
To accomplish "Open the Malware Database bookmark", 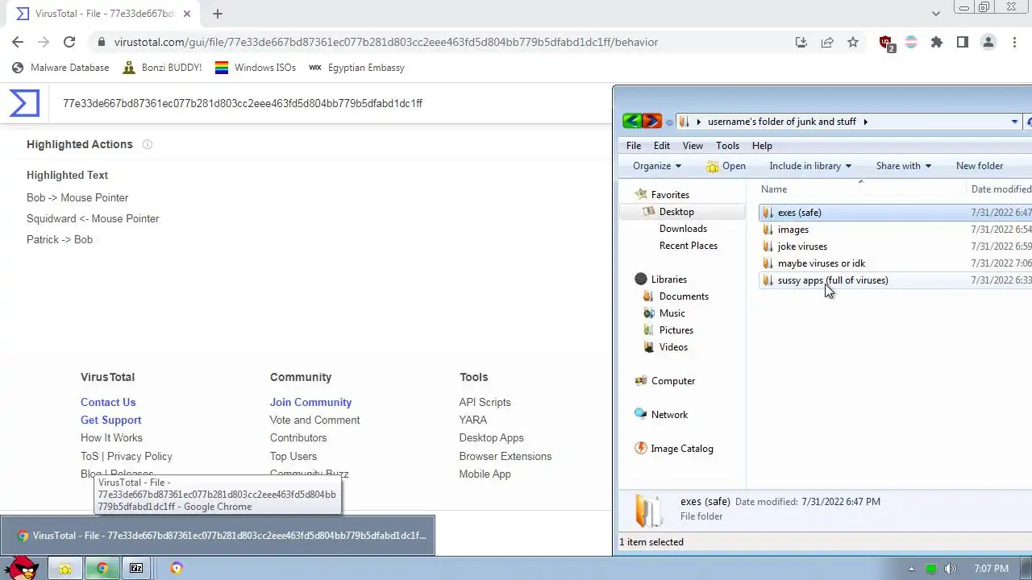I will point(60,68).
